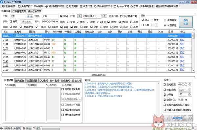197x130 pixels.
Task: Click the 进度 progress bar
Action: click(x=51, y=128)
